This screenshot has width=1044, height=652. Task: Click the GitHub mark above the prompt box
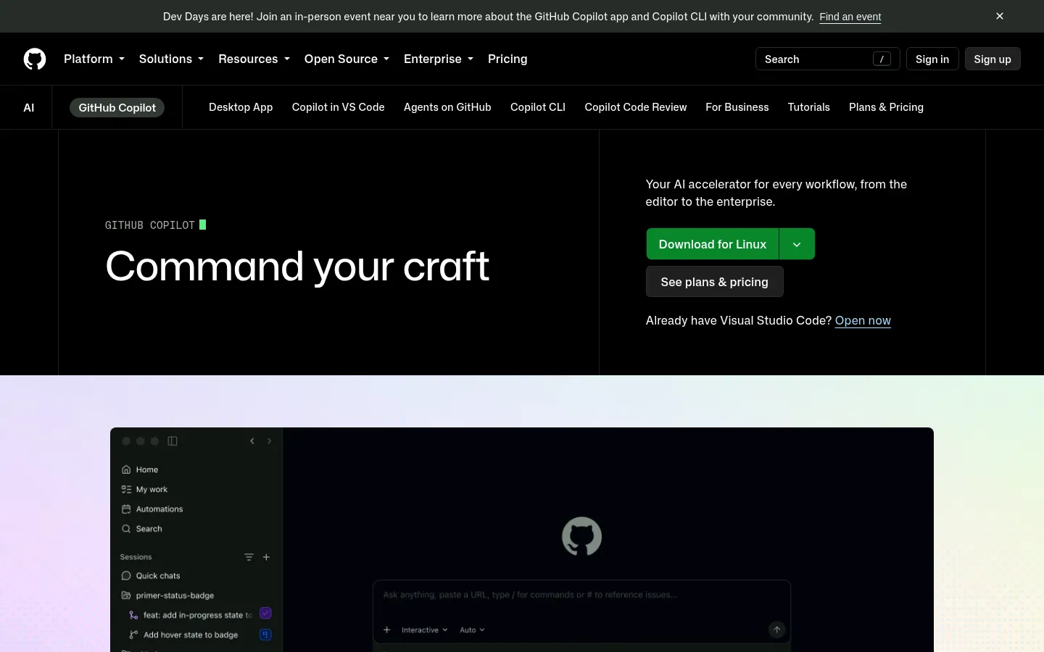pos(581,536)
